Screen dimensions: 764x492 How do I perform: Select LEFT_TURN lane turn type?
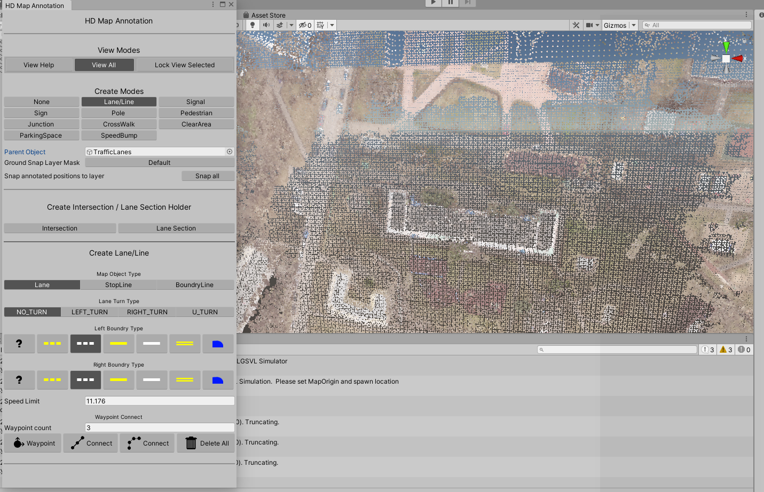pos(89,312)
